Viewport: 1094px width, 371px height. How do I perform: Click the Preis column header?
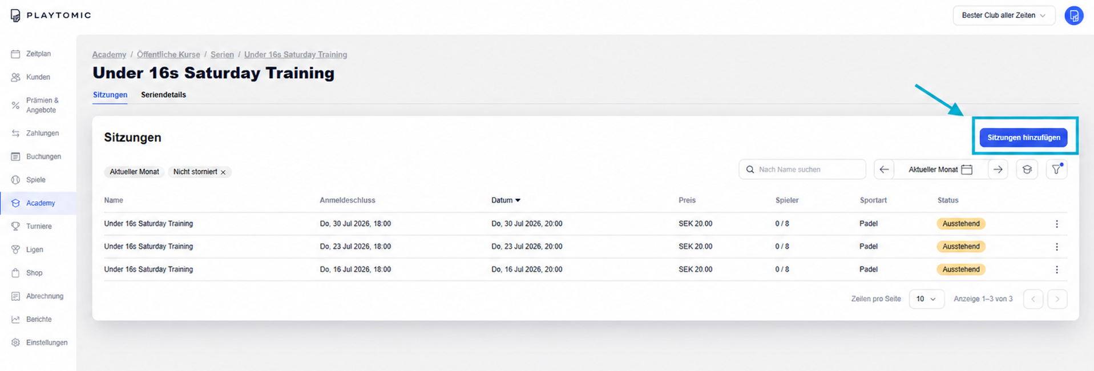pos(687,200)
